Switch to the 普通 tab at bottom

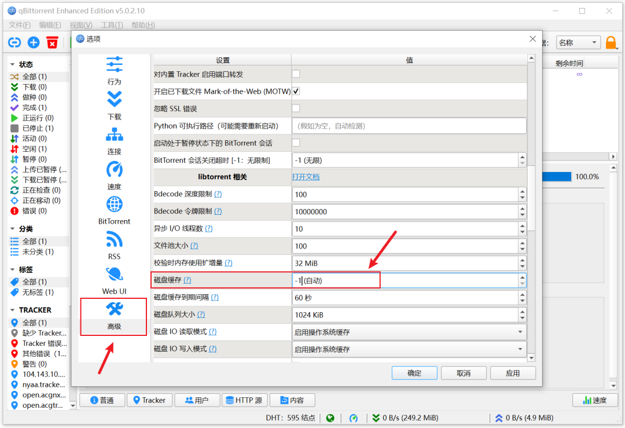click(x=102, y=400)
